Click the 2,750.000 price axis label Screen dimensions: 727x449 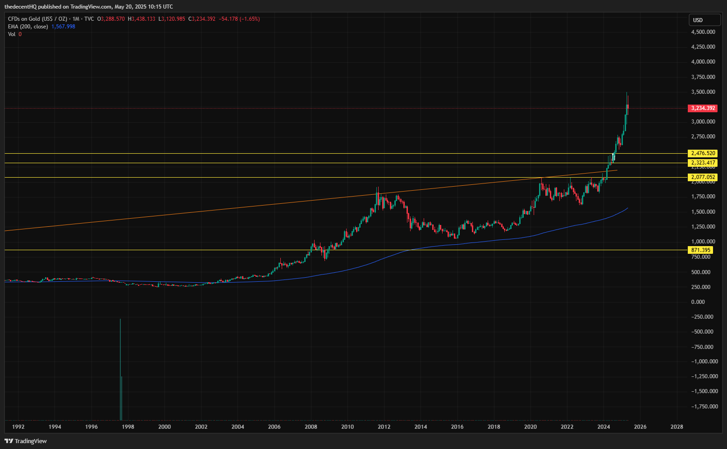[x=703, y=137]
